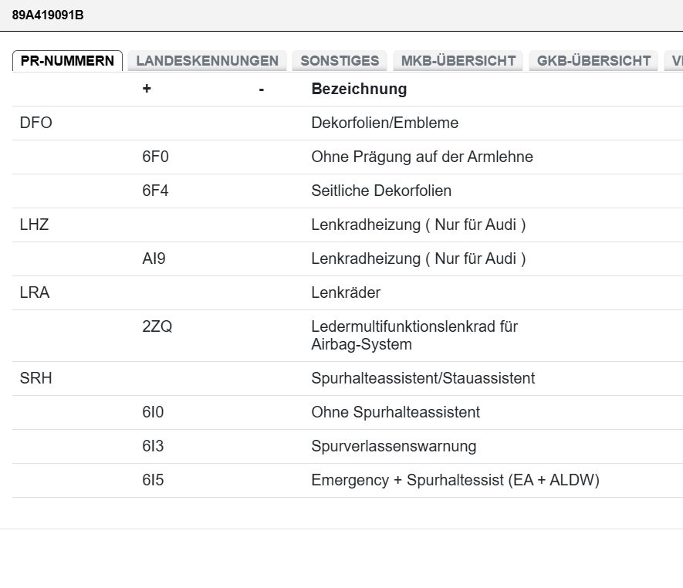This screenshot has height=588, width=683.
Task: Click the SRH family code
Action: click(36, 378)
